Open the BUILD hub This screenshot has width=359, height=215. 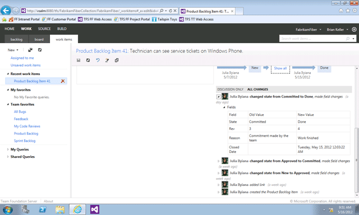(62, 29)
